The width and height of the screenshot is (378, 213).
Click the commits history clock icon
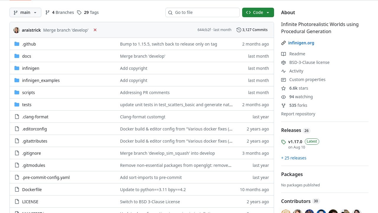click(x=239, y=30)
